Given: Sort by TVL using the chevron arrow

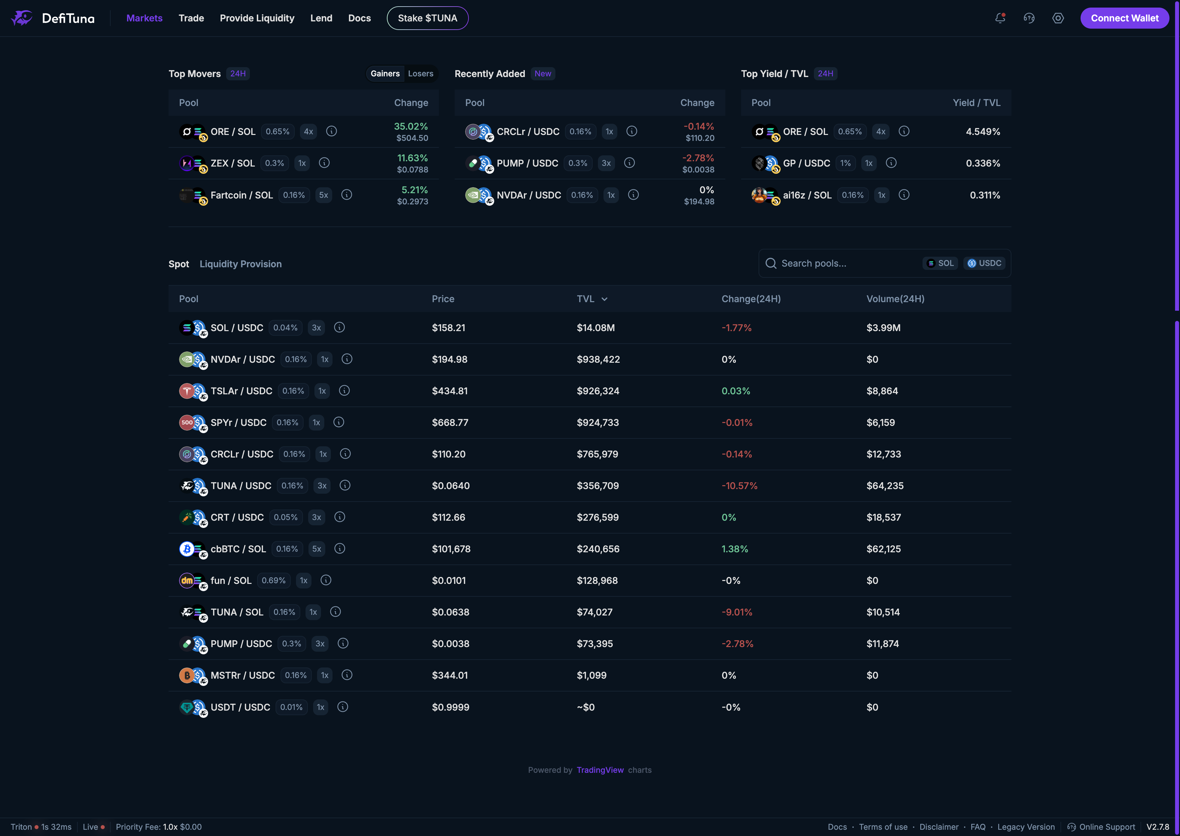Looking at the screenshot, I should (604, 299).
